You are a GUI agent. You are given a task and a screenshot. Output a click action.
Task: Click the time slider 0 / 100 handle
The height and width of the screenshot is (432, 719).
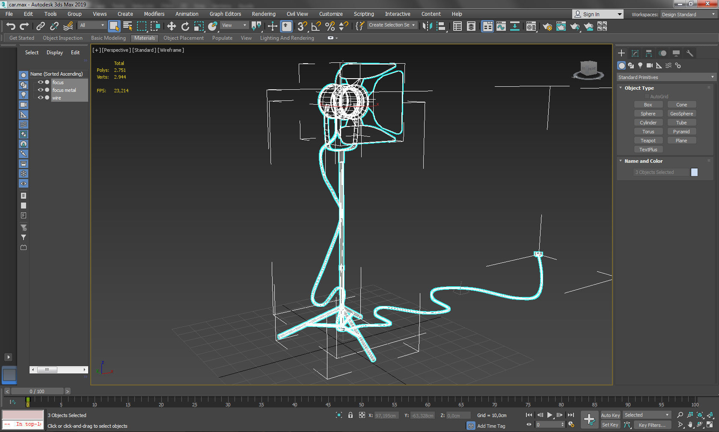tap(37, 391)
